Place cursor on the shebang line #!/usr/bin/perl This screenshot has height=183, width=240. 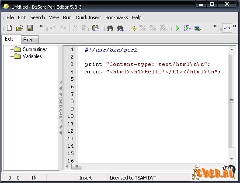111,50
